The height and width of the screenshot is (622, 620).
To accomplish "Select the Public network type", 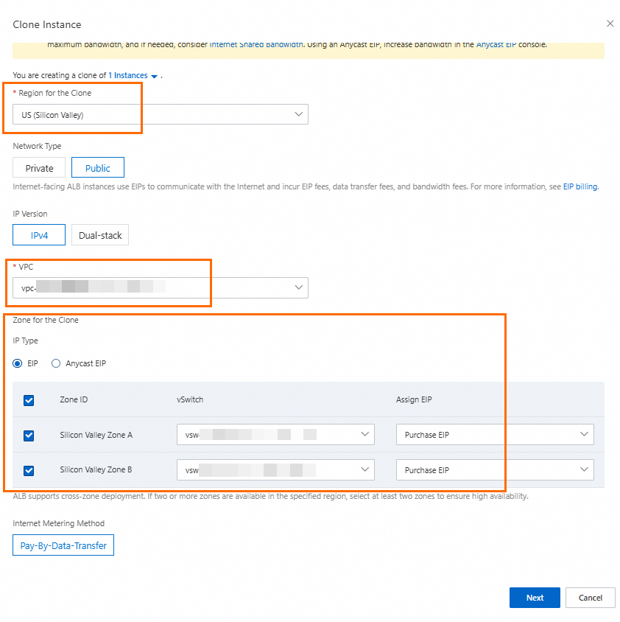I will coord(98,168).
